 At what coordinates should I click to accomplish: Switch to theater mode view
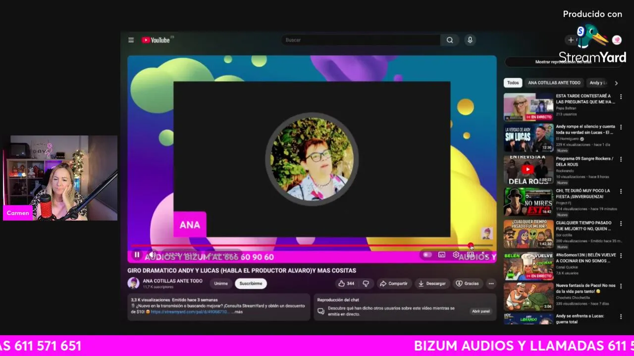(x=470, y=255)
